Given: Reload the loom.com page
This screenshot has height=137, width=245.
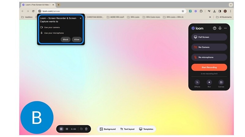Looking at the screenshot, I should tap(33, 11).
